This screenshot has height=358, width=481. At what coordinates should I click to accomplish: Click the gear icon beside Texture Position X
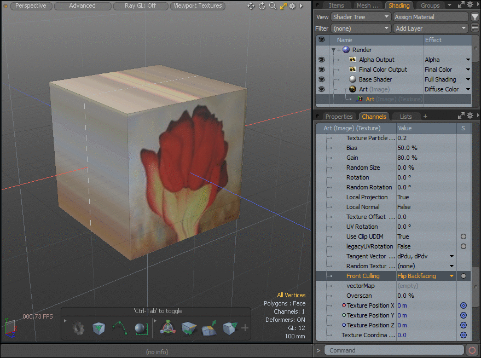[x=463, y=305]
